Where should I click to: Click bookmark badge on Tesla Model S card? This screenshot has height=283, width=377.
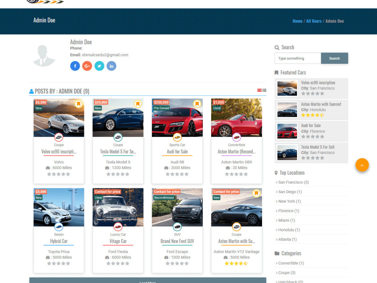tap(138, 104)
